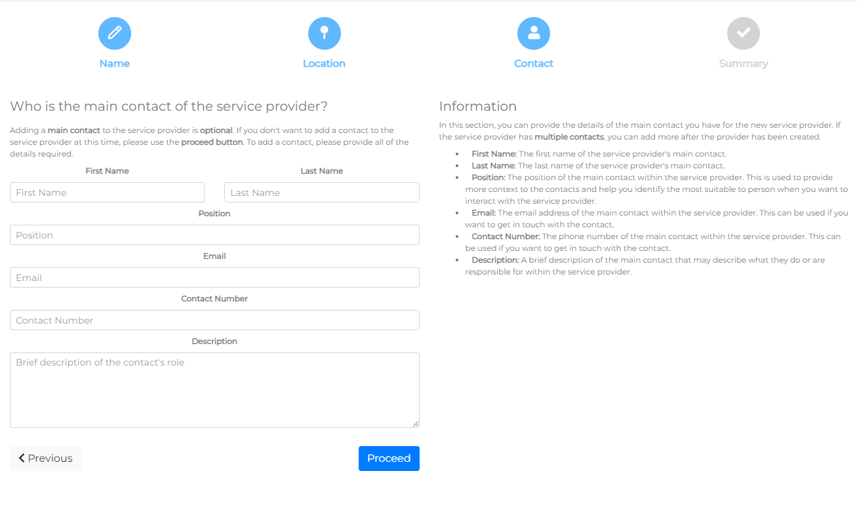Click into the Last Name field
857x528 pixels.
pos(321,193)
